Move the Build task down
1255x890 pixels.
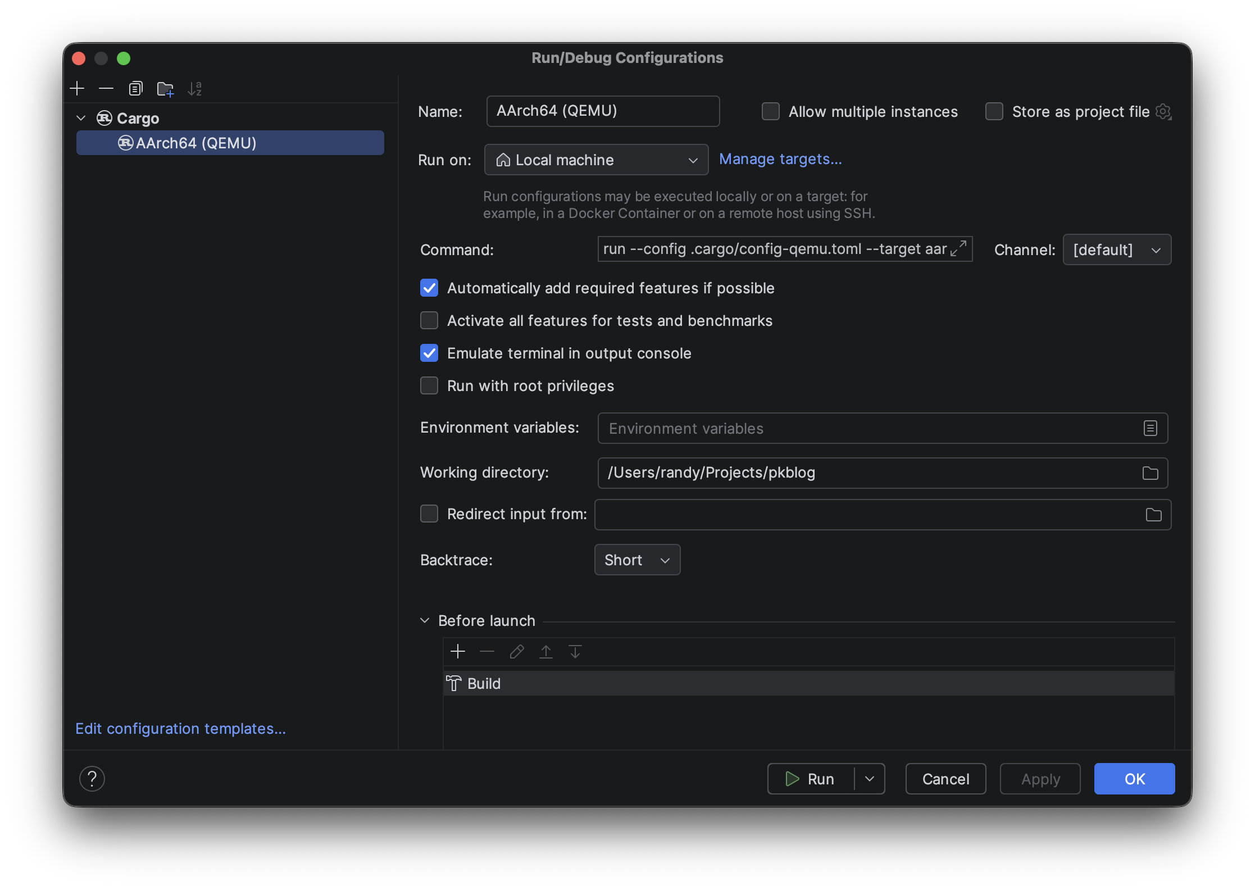[575, 652]
